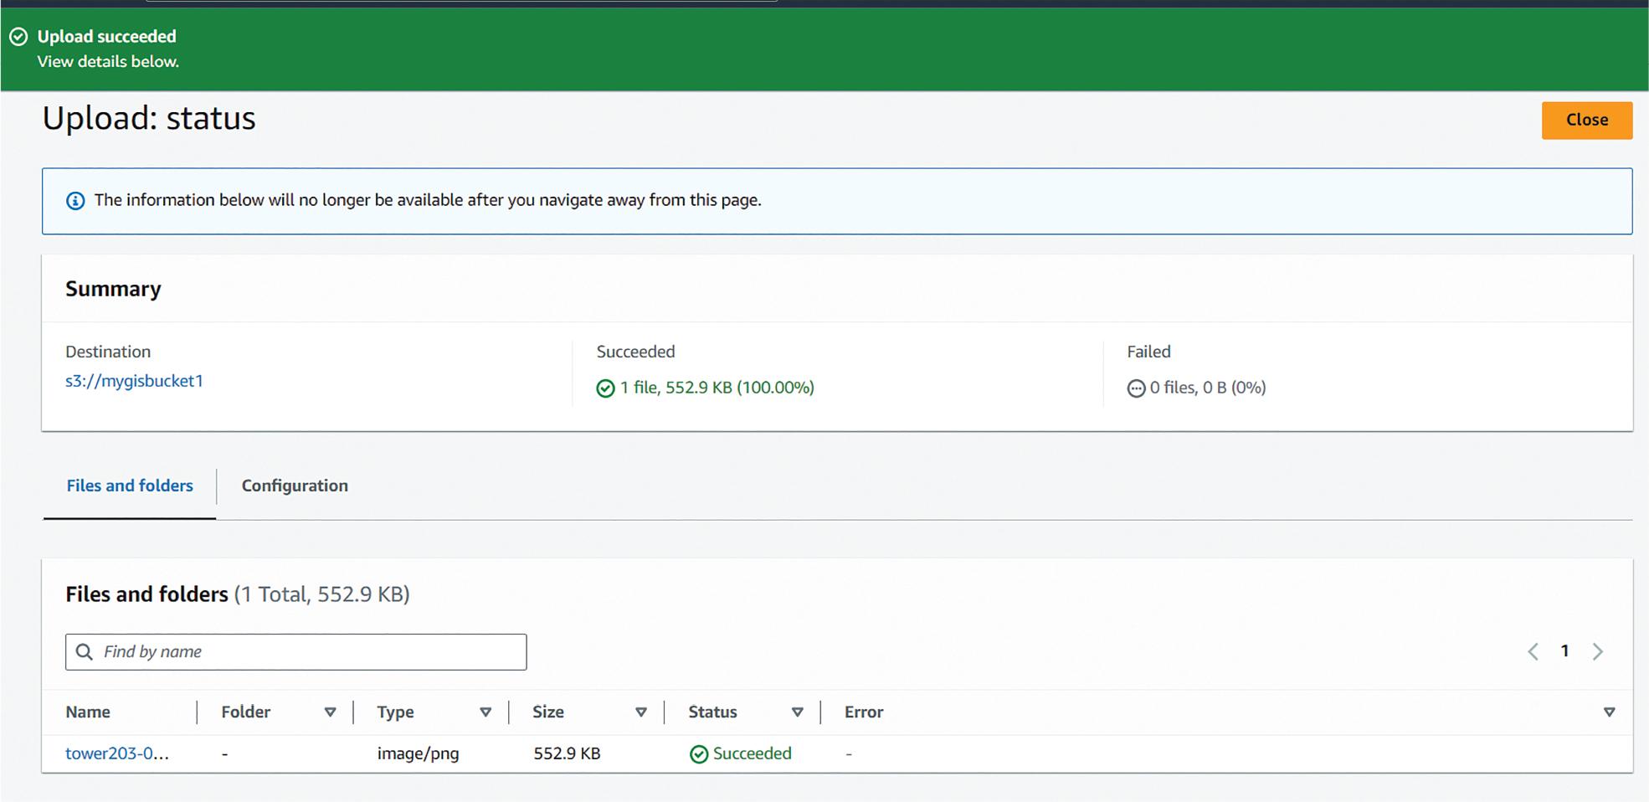The height and width of the screenshot is (802, 1649).
Task: Open the tower203 file link
Action: coord(117,753)
